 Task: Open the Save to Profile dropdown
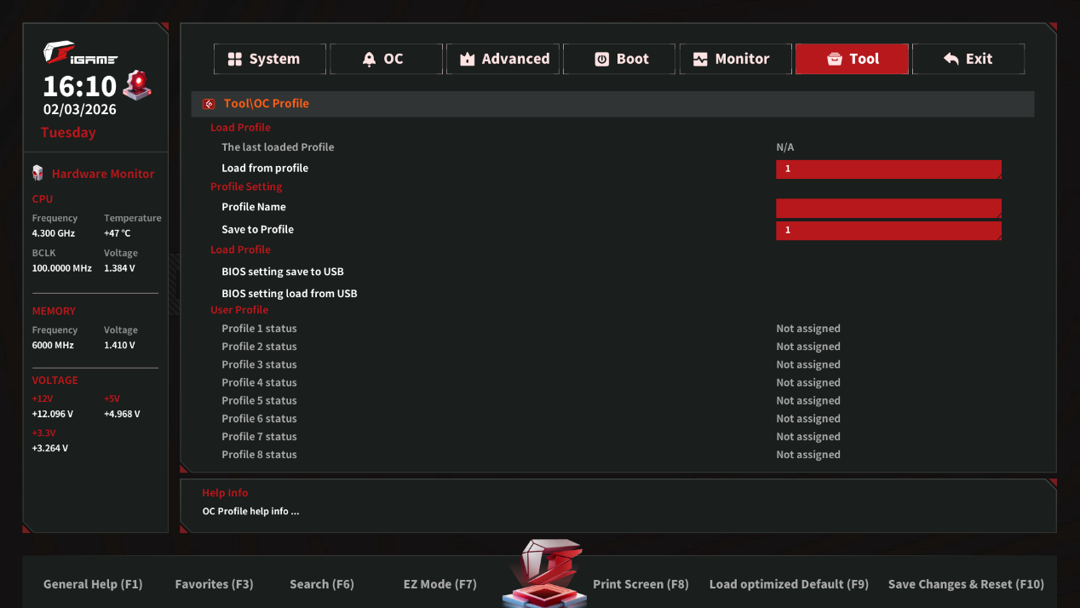click(888, 230)
